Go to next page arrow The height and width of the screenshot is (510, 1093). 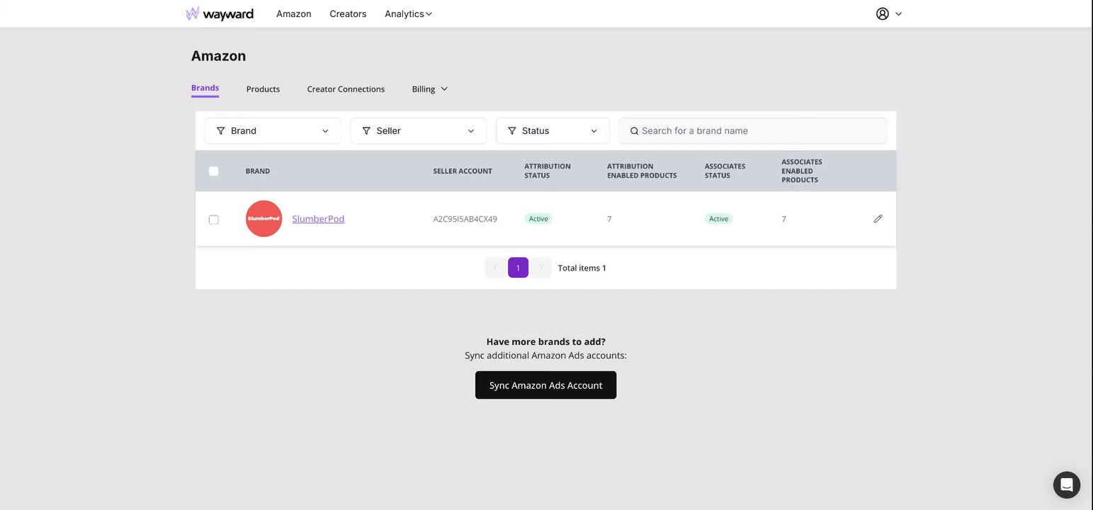[541, 268]
